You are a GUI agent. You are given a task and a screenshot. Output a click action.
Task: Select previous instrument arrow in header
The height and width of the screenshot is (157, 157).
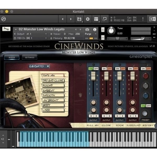click(x=76, y=29)
